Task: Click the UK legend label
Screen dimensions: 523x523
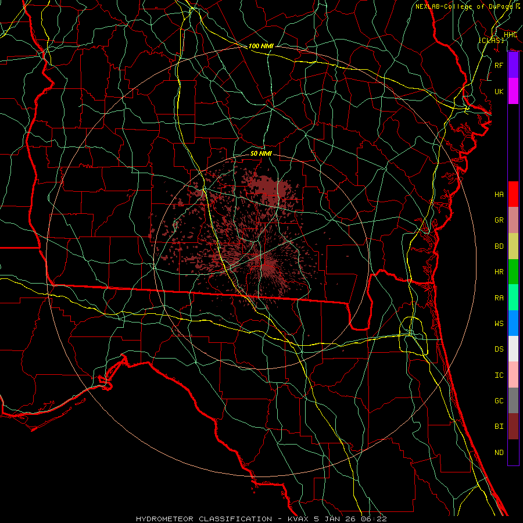Action: pos(499,91)
